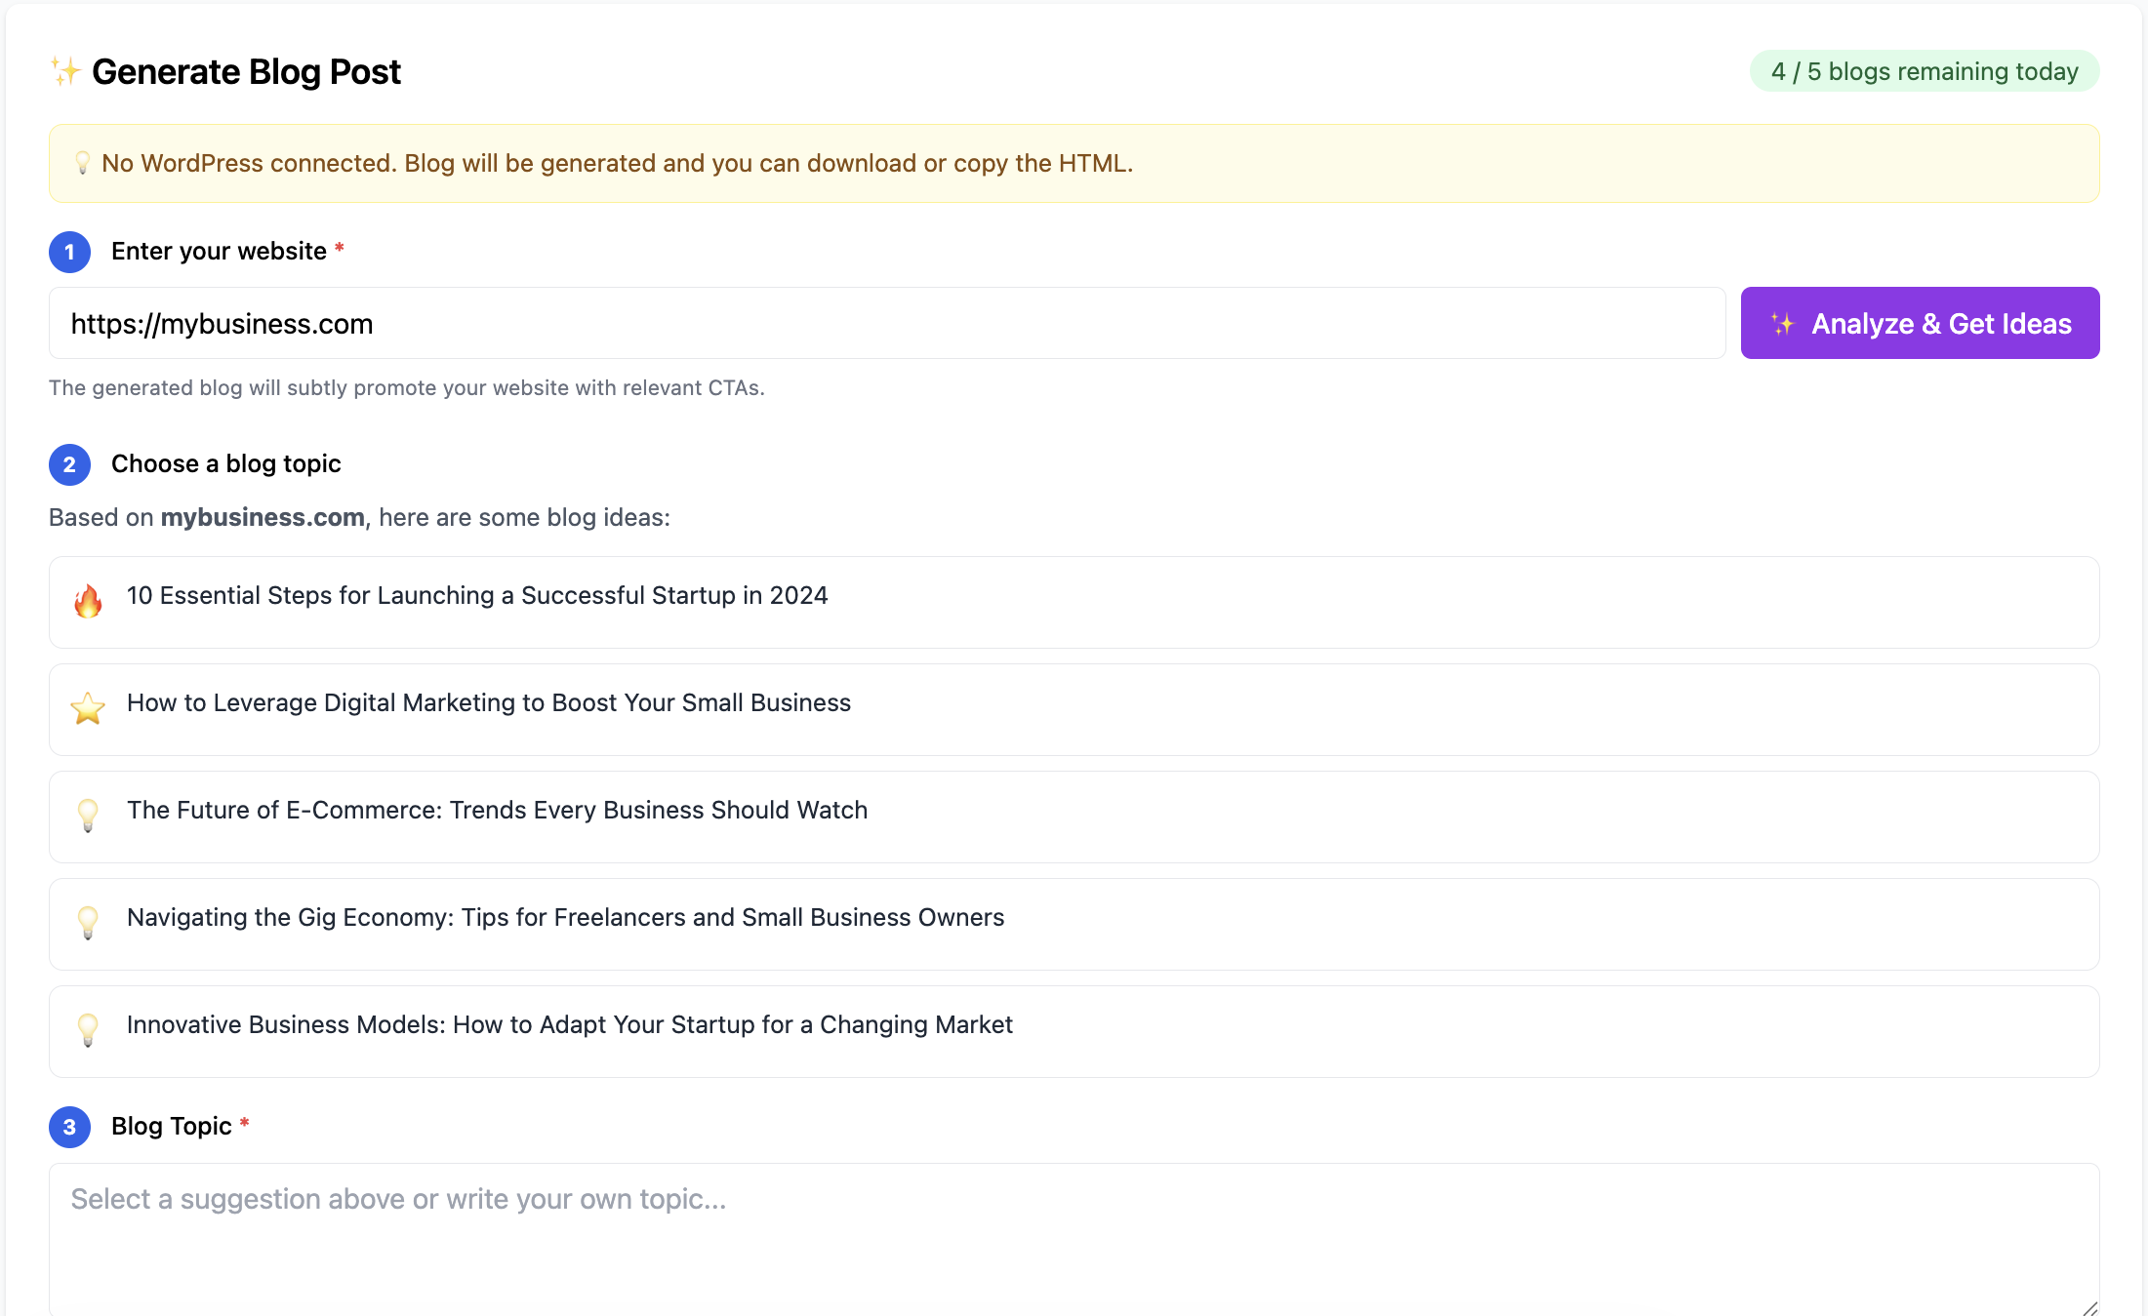
Task: Focus the website URL input field
Action: [x=887, y=323]
